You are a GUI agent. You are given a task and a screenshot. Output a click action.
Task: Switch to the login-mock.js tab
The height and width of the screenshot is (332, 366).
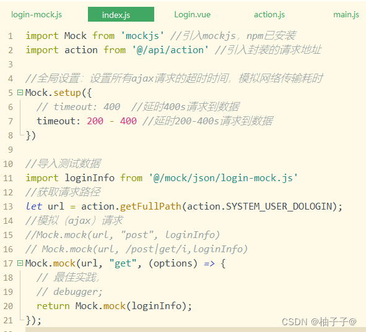pyautogui.click(x=37, y=14)
